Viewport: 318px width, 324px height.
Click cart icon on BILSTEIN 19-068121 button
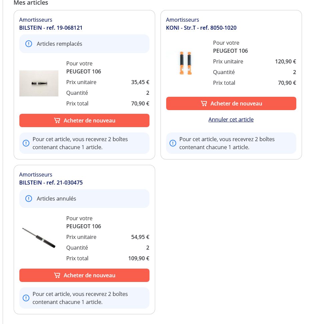(57, 120)
